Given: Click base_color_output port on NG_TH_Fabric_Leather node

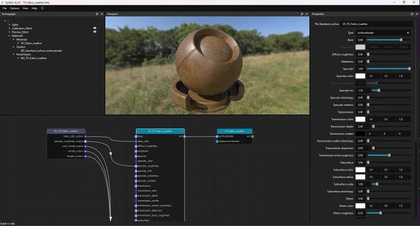Looking at the screenshot, I should tap(85, 136).
